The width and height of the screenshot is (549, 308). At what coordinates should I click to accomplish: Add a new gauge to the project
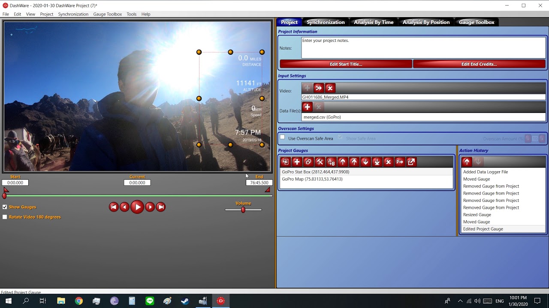297,162
